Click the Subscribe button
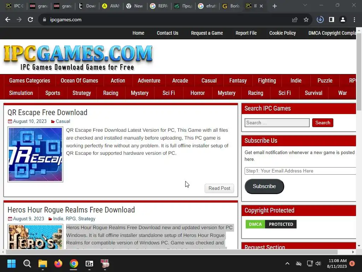Screen dimensions: 362x272 264,186
